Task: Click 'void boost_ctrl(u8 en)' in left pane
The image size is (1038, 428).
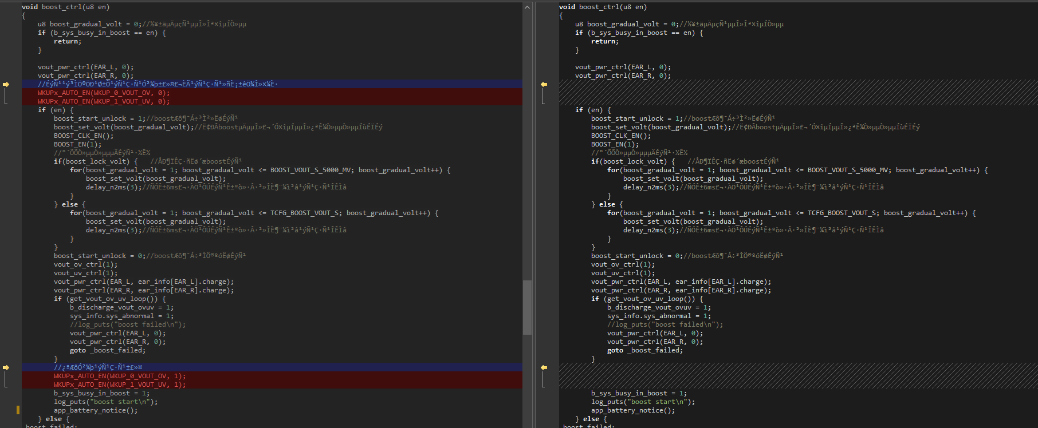Action: coord(65,7)
